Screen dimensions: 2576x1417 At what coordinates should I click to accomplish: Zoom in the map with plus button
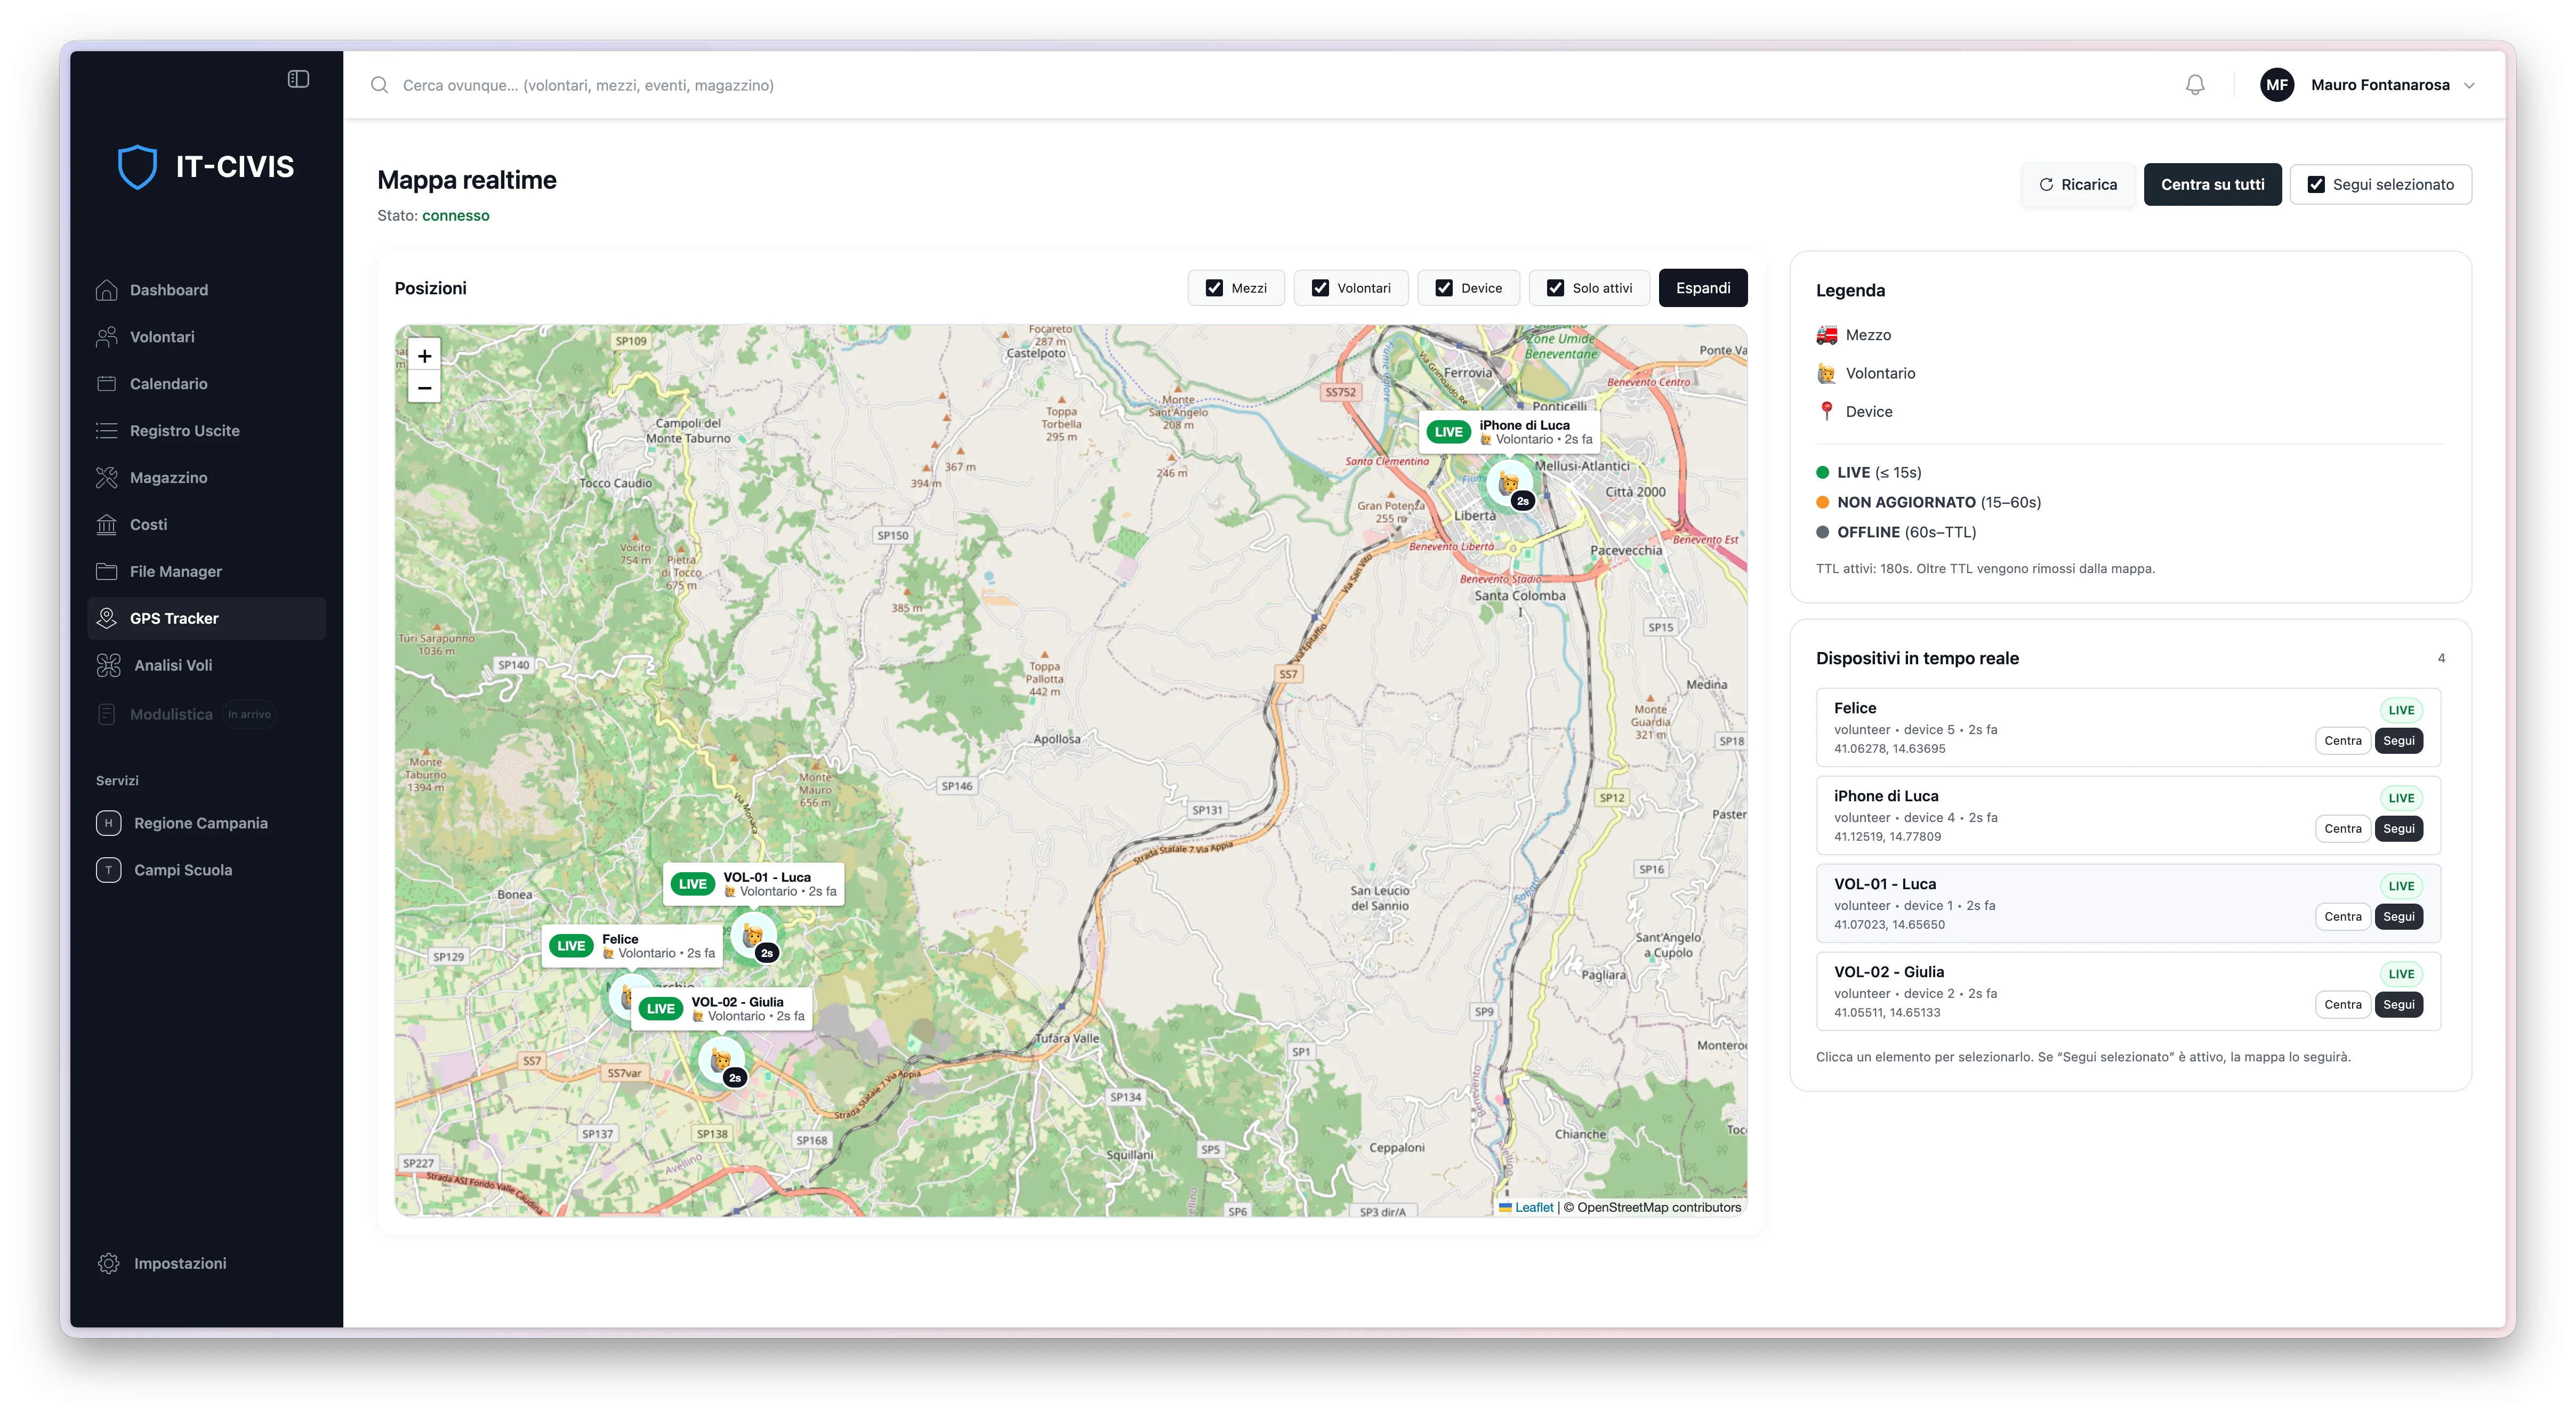point(424,356)
